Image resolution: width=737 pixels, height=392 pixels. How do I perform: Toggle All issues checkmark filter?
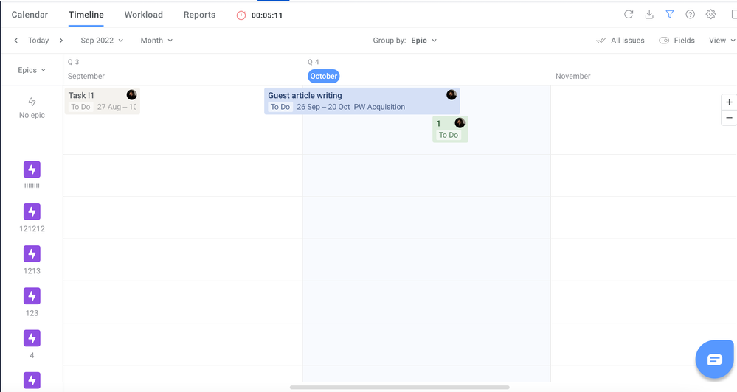point(620,41)
